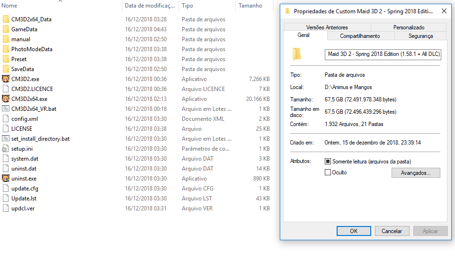Click the 20.166 KB size cell

click(x=258, y=99)
